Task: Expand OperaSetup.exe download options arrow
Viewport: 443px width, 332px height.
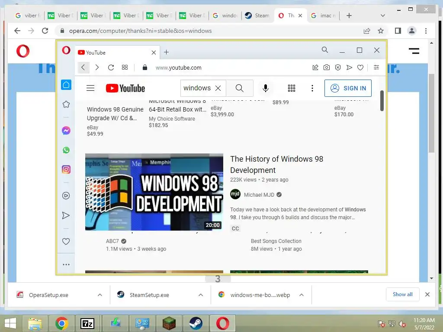Action: (100, 295)
